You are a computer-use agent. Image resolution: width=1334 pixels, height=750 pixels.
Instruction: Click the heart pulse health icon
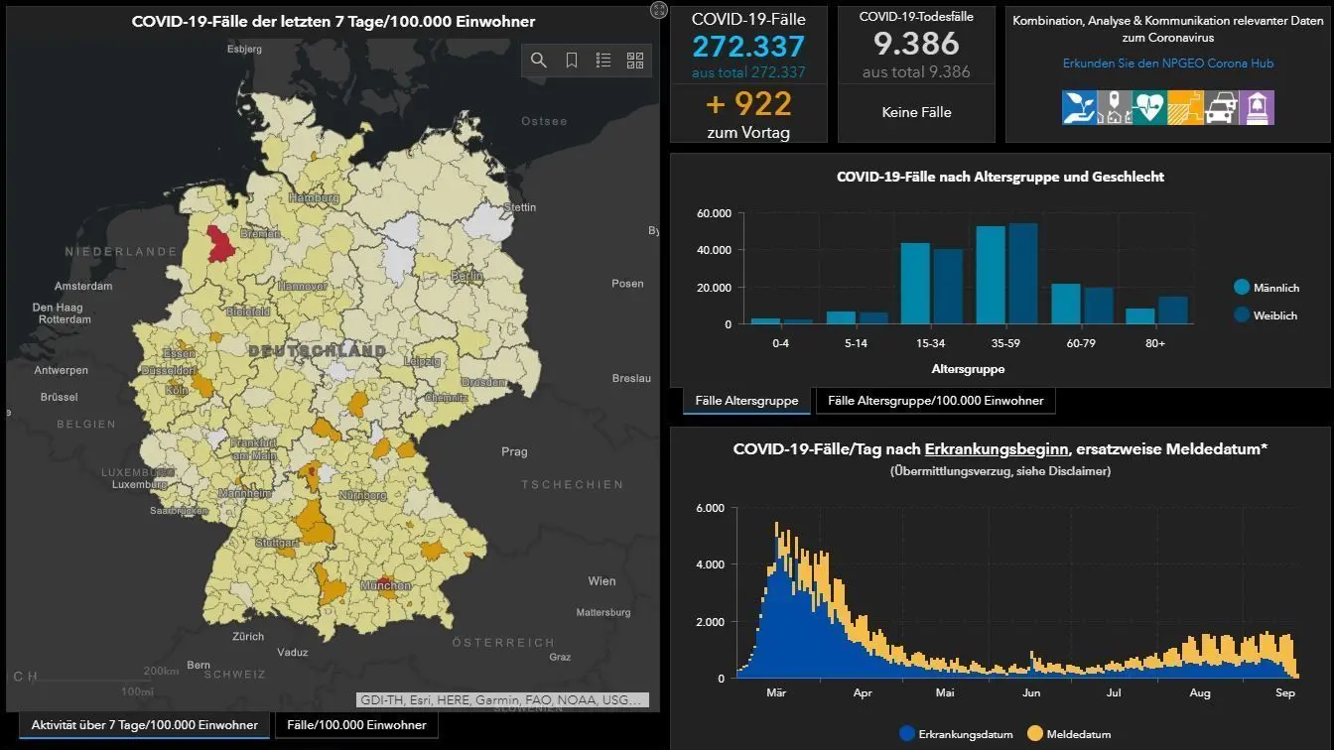click(1149, 107)
